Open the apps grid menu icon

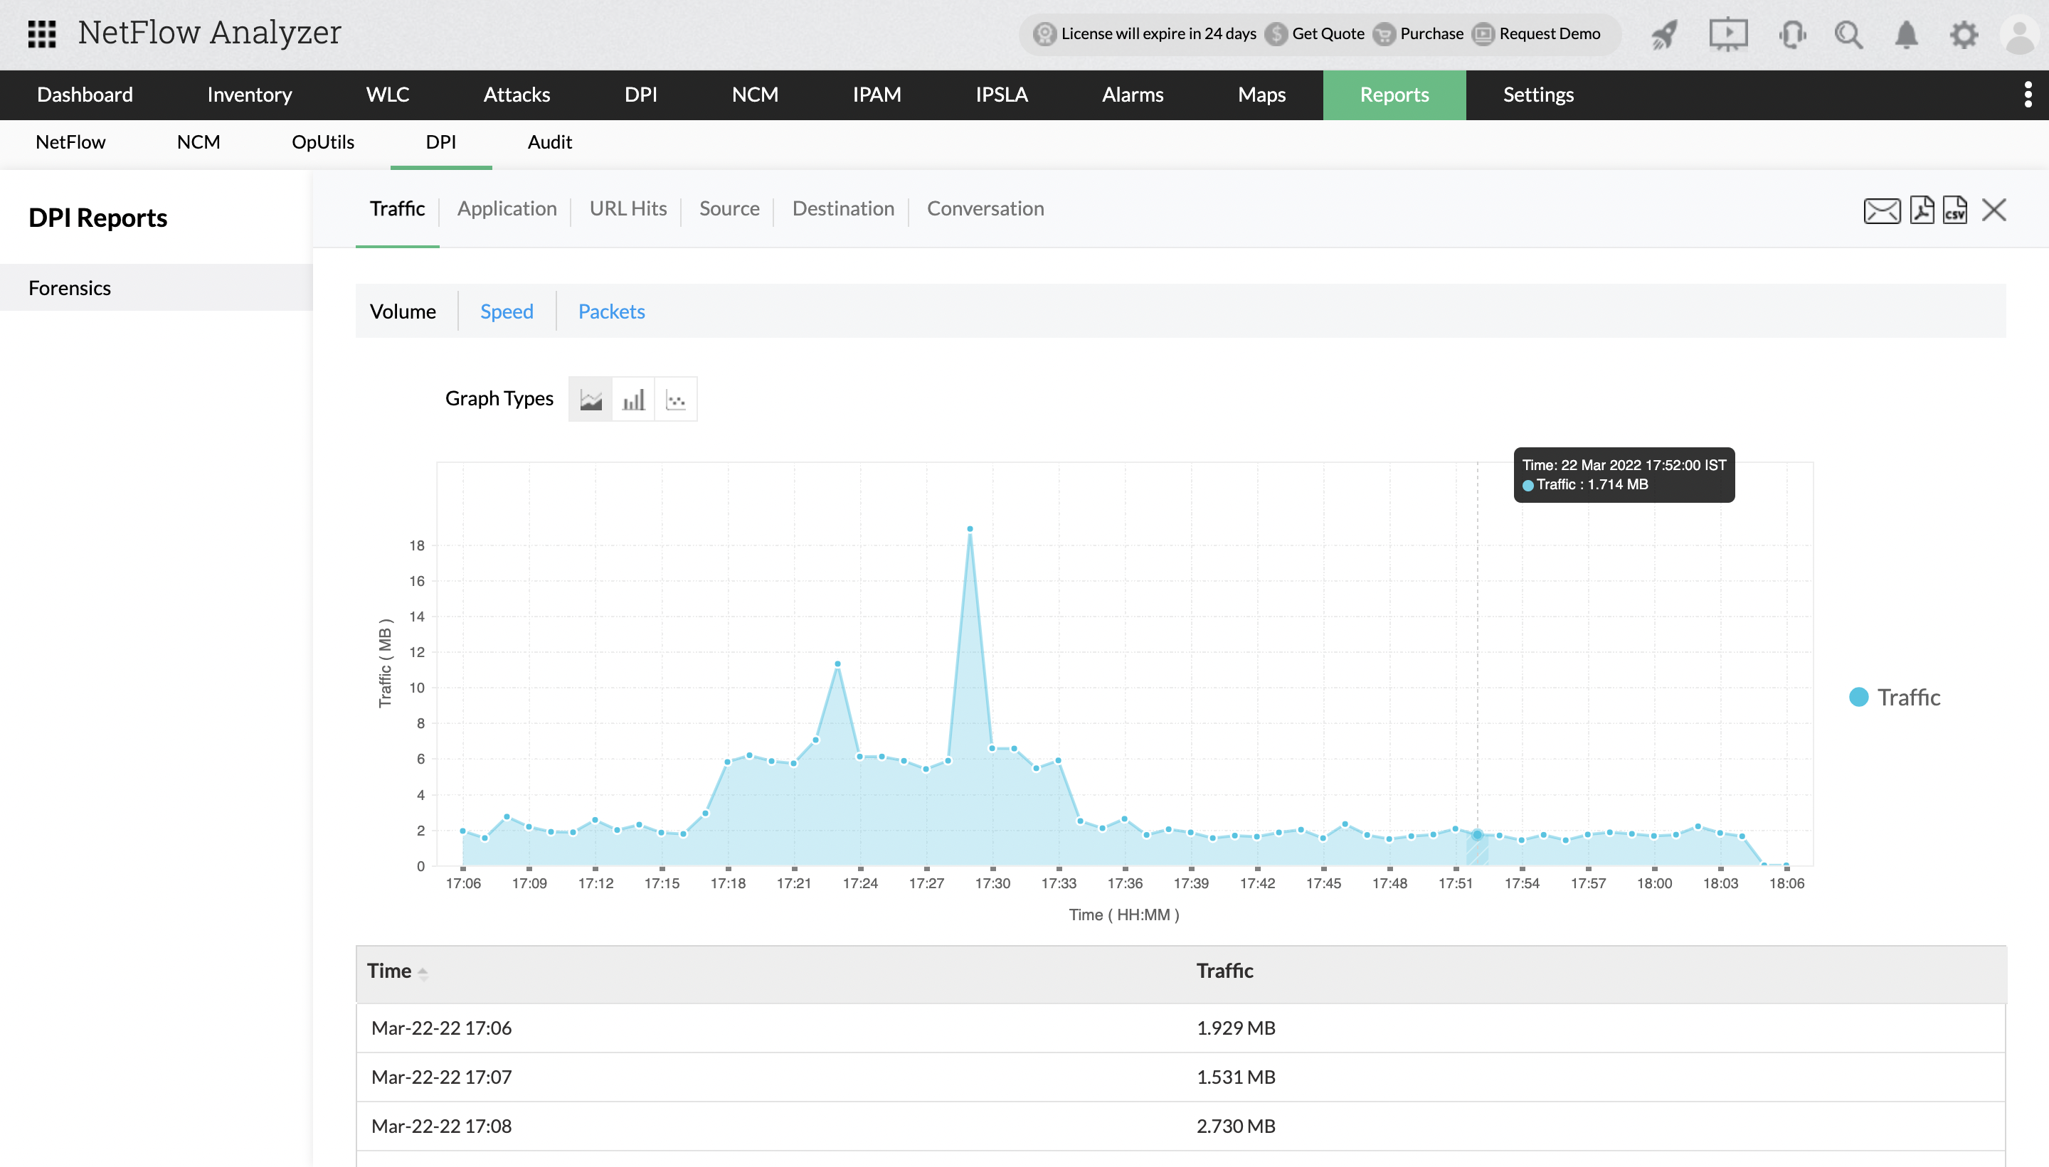(42, 33)
